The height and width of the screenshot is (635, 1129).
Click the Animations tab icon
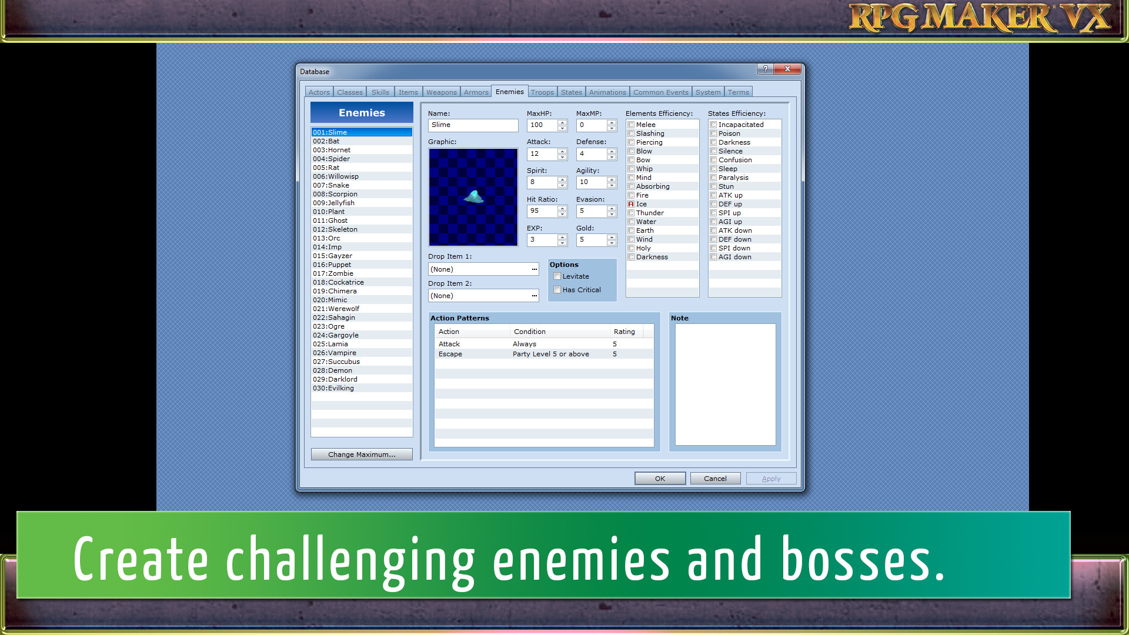click(x=609, y=92)
